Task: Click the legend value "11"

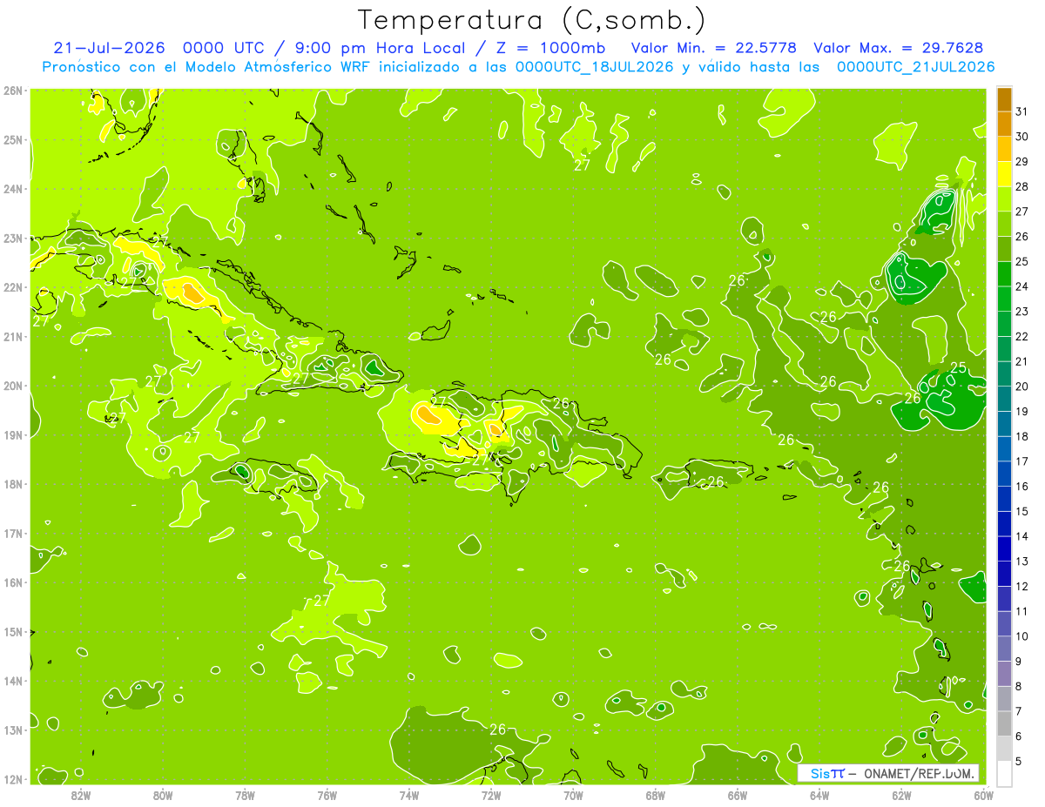Action: click(x=1021, y=611)
